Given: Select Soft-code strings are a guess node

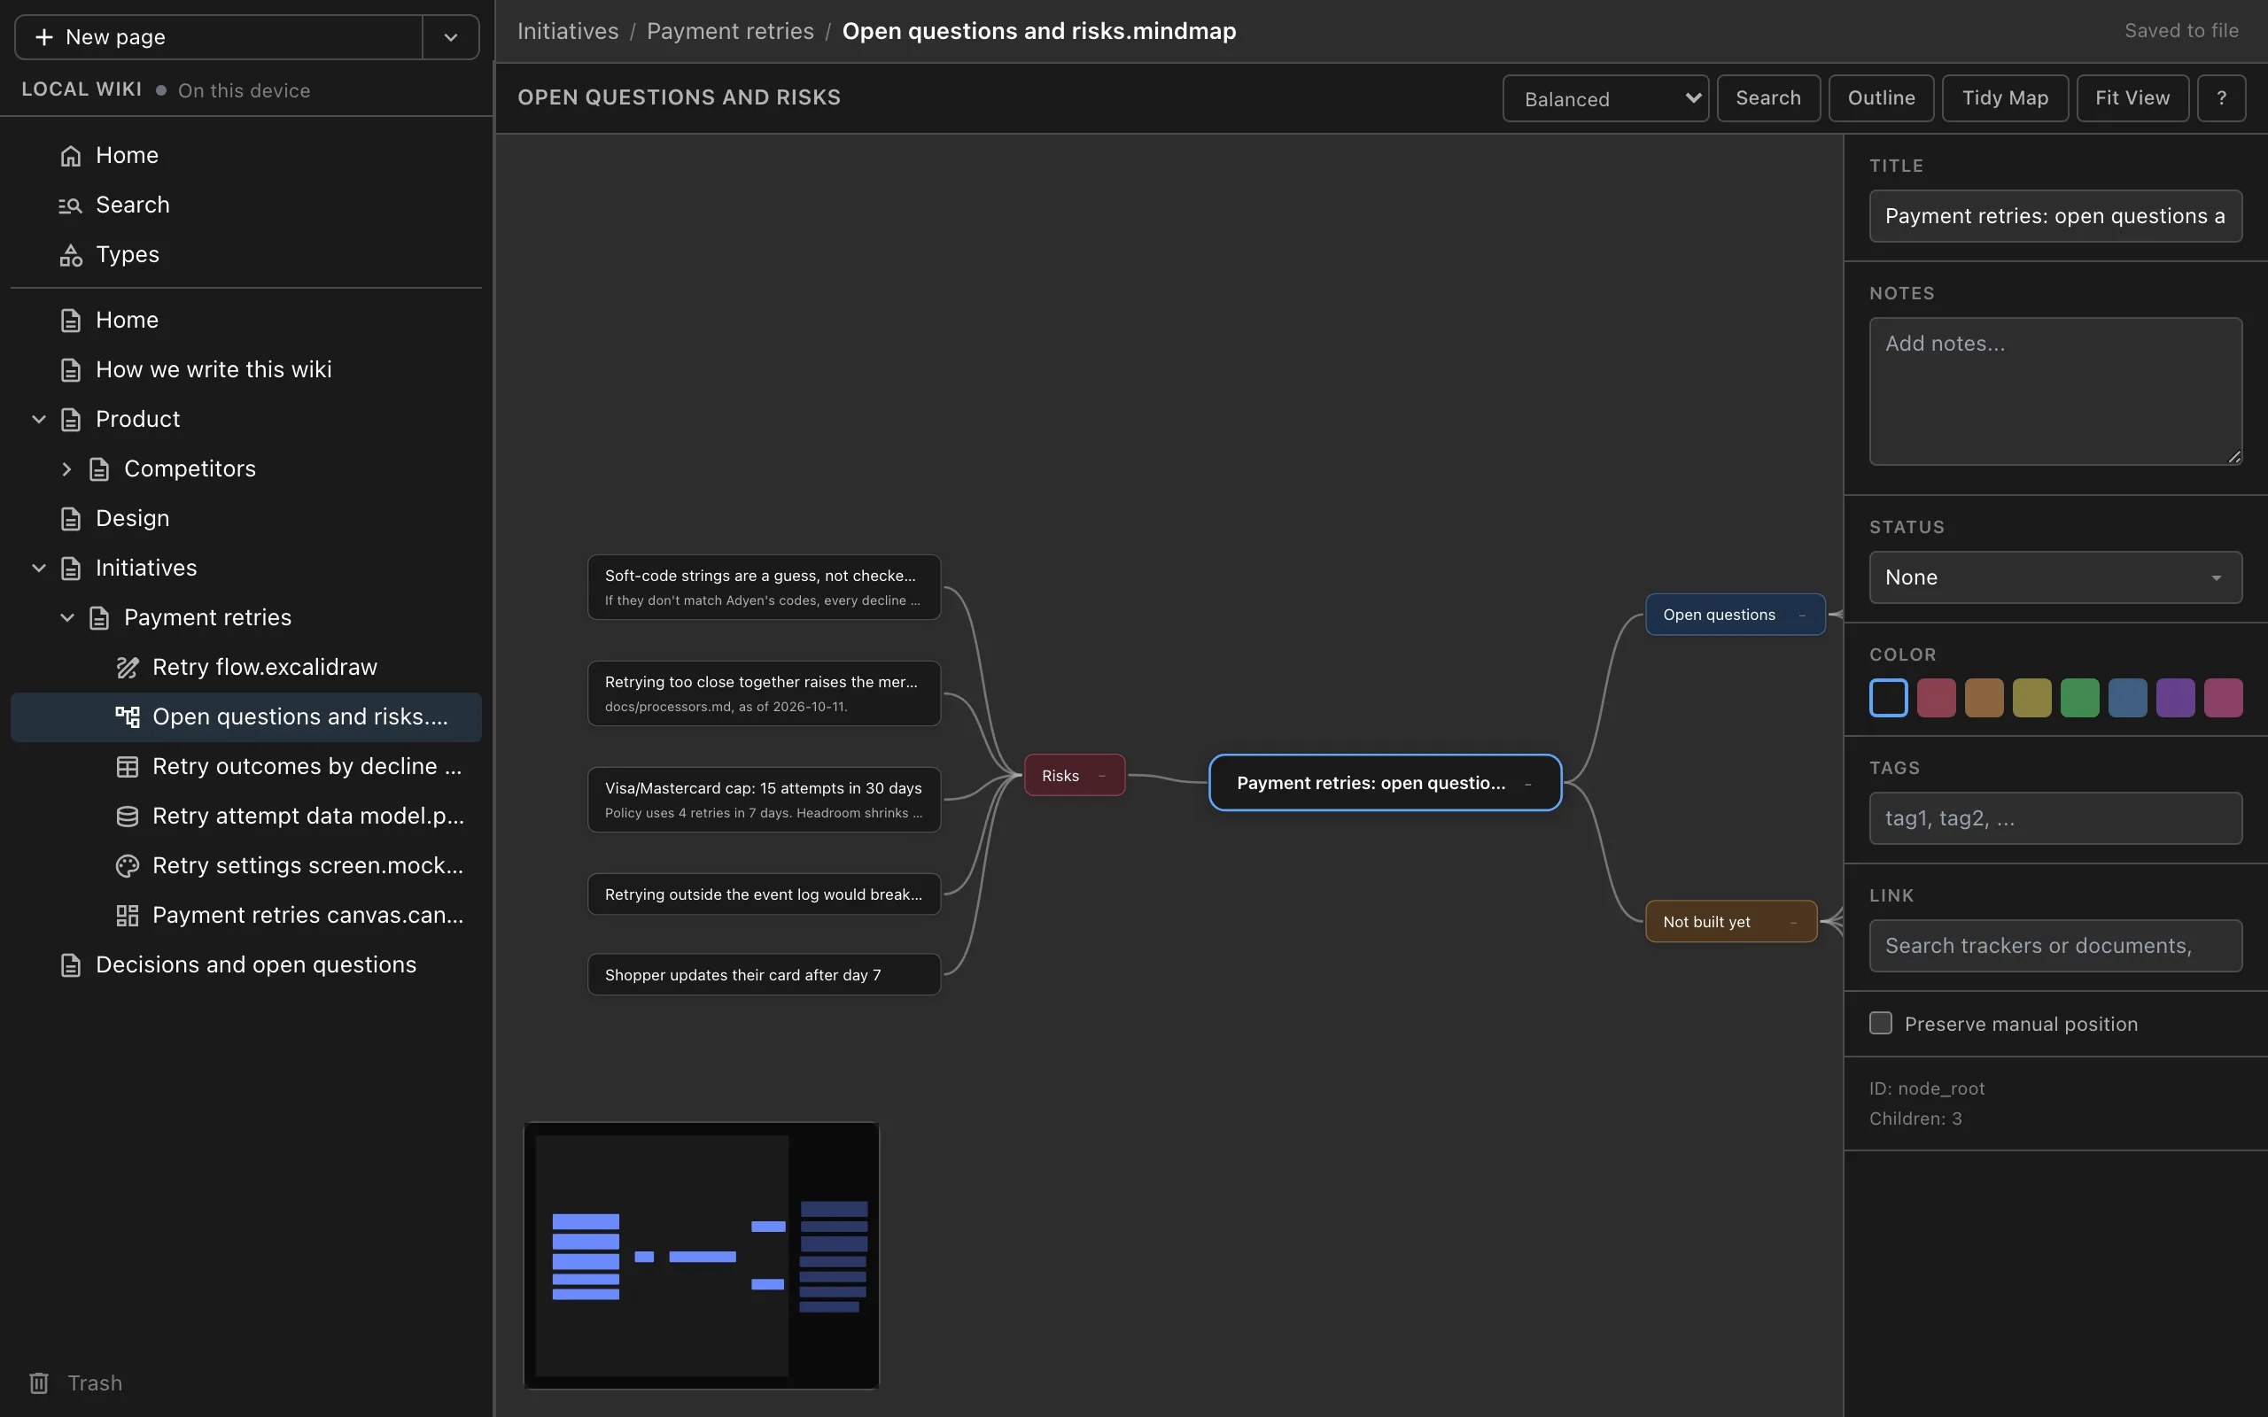Looking at the screenshot, I should pos(764,587).
